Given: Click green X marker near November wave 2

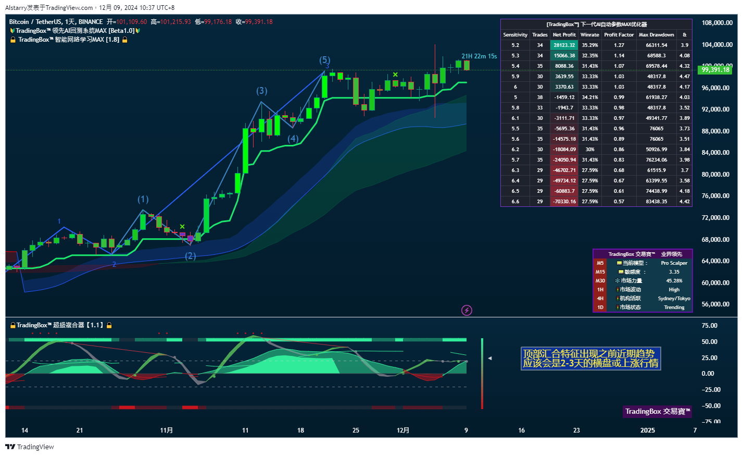Looking at the screenshot, I should coord(182,226).
